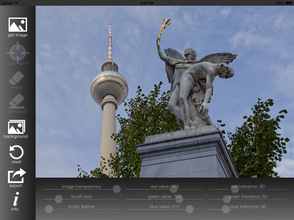Tap the reset circular arrow icon
The image size is (294, 220).
[x=17, y=155]
